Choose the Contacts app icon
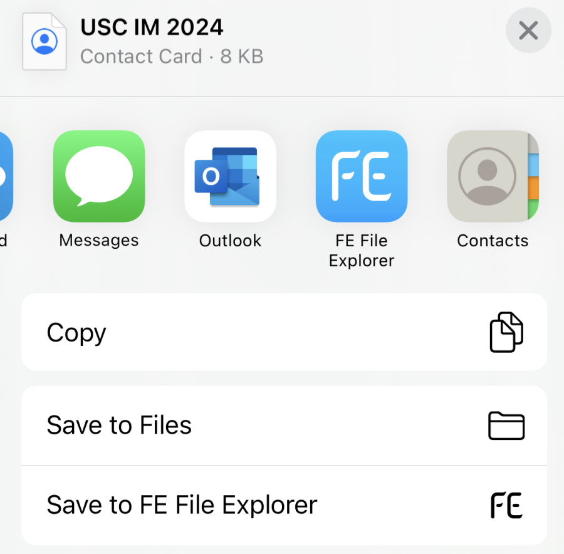The width and height of the screenshot is (564, 554). (x=493, y=176)
